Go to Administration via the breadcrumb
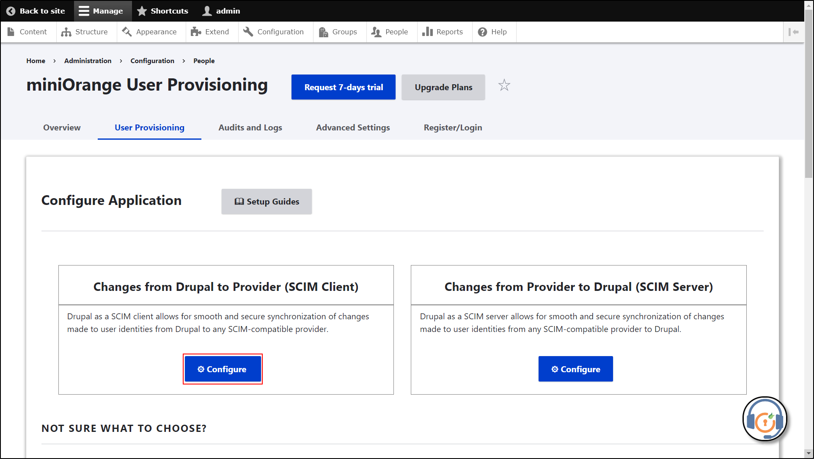The width and height of the screenshot is (814, 459). pos(88,61)
